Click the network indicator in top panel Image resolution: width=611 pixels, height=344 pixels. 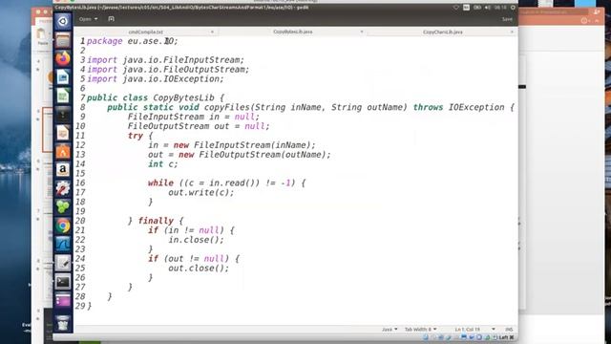point(456,8)
